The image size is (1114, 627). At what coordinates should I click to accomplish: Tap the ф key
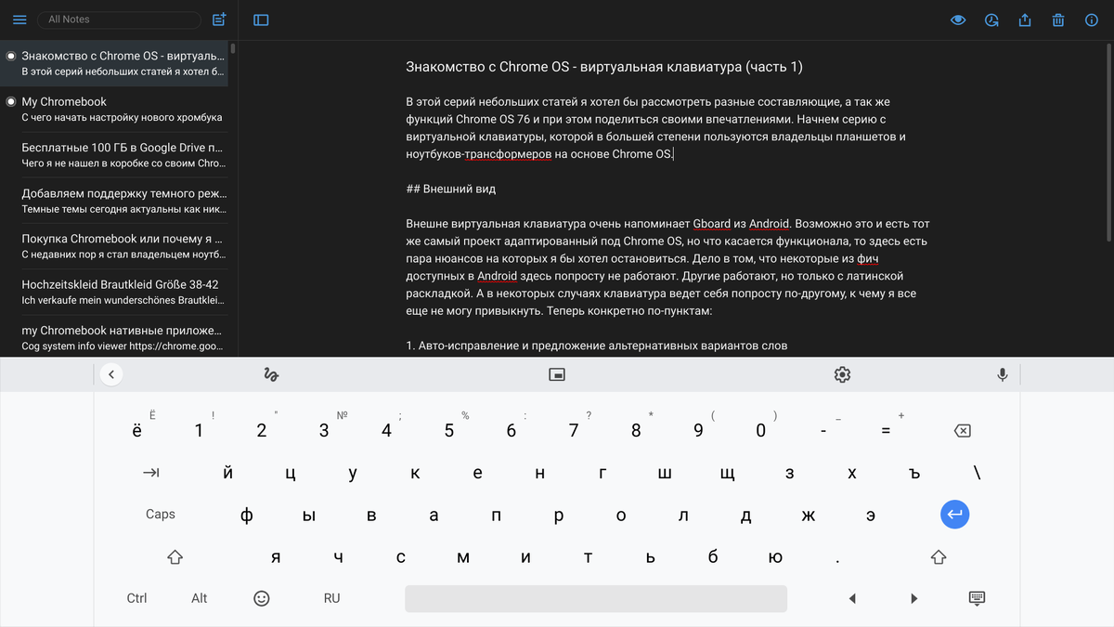[x=247, y=515]
